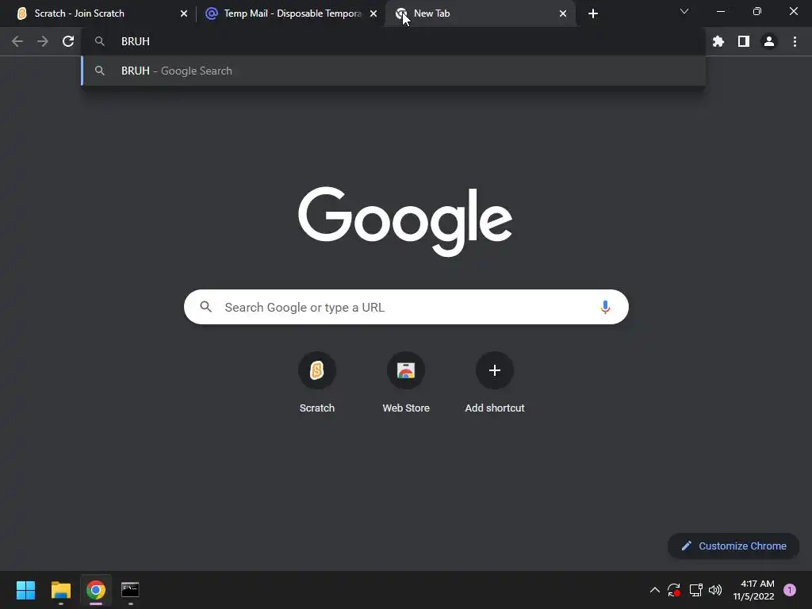Show hidden system tray icons
812x609 pixels.
pyautogui.click(x=654, y=590)
